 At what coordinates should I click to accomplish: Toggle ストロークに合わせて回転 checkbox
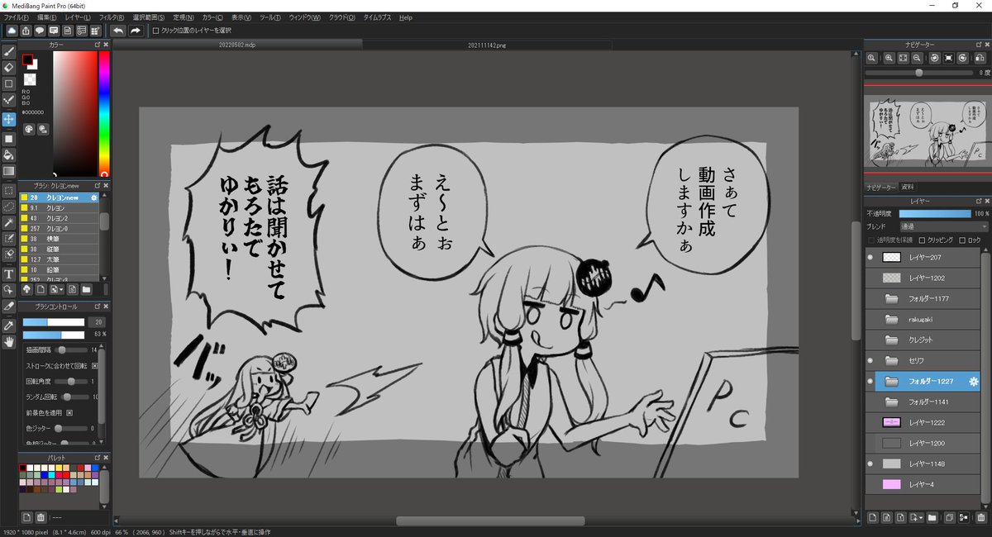[x=94, y=365]
